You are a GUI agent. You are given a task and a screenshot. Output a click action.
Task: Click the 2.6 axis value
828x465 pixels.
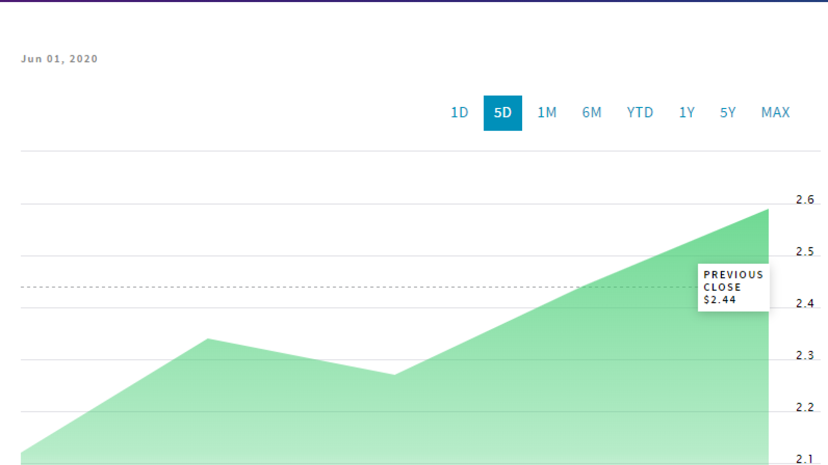805,199
